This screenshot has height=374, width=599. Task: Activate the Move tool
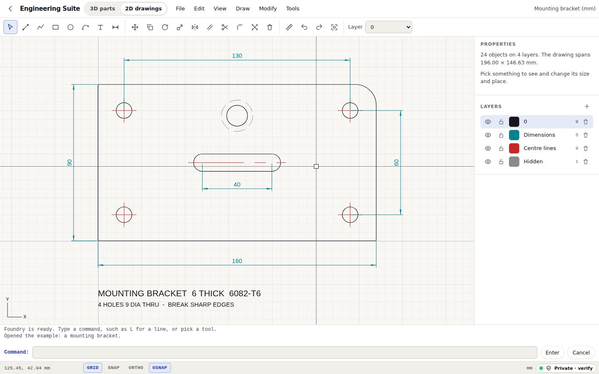pos(135,27)
